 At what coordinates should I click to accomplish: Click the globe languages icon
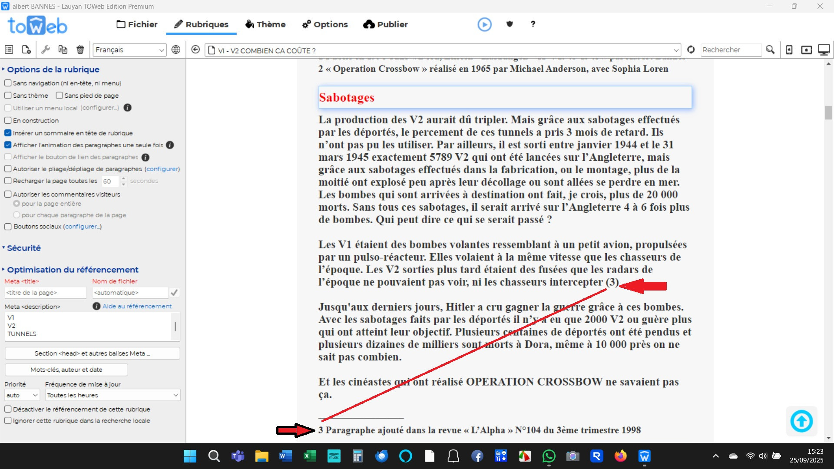(x=176, y=50)
